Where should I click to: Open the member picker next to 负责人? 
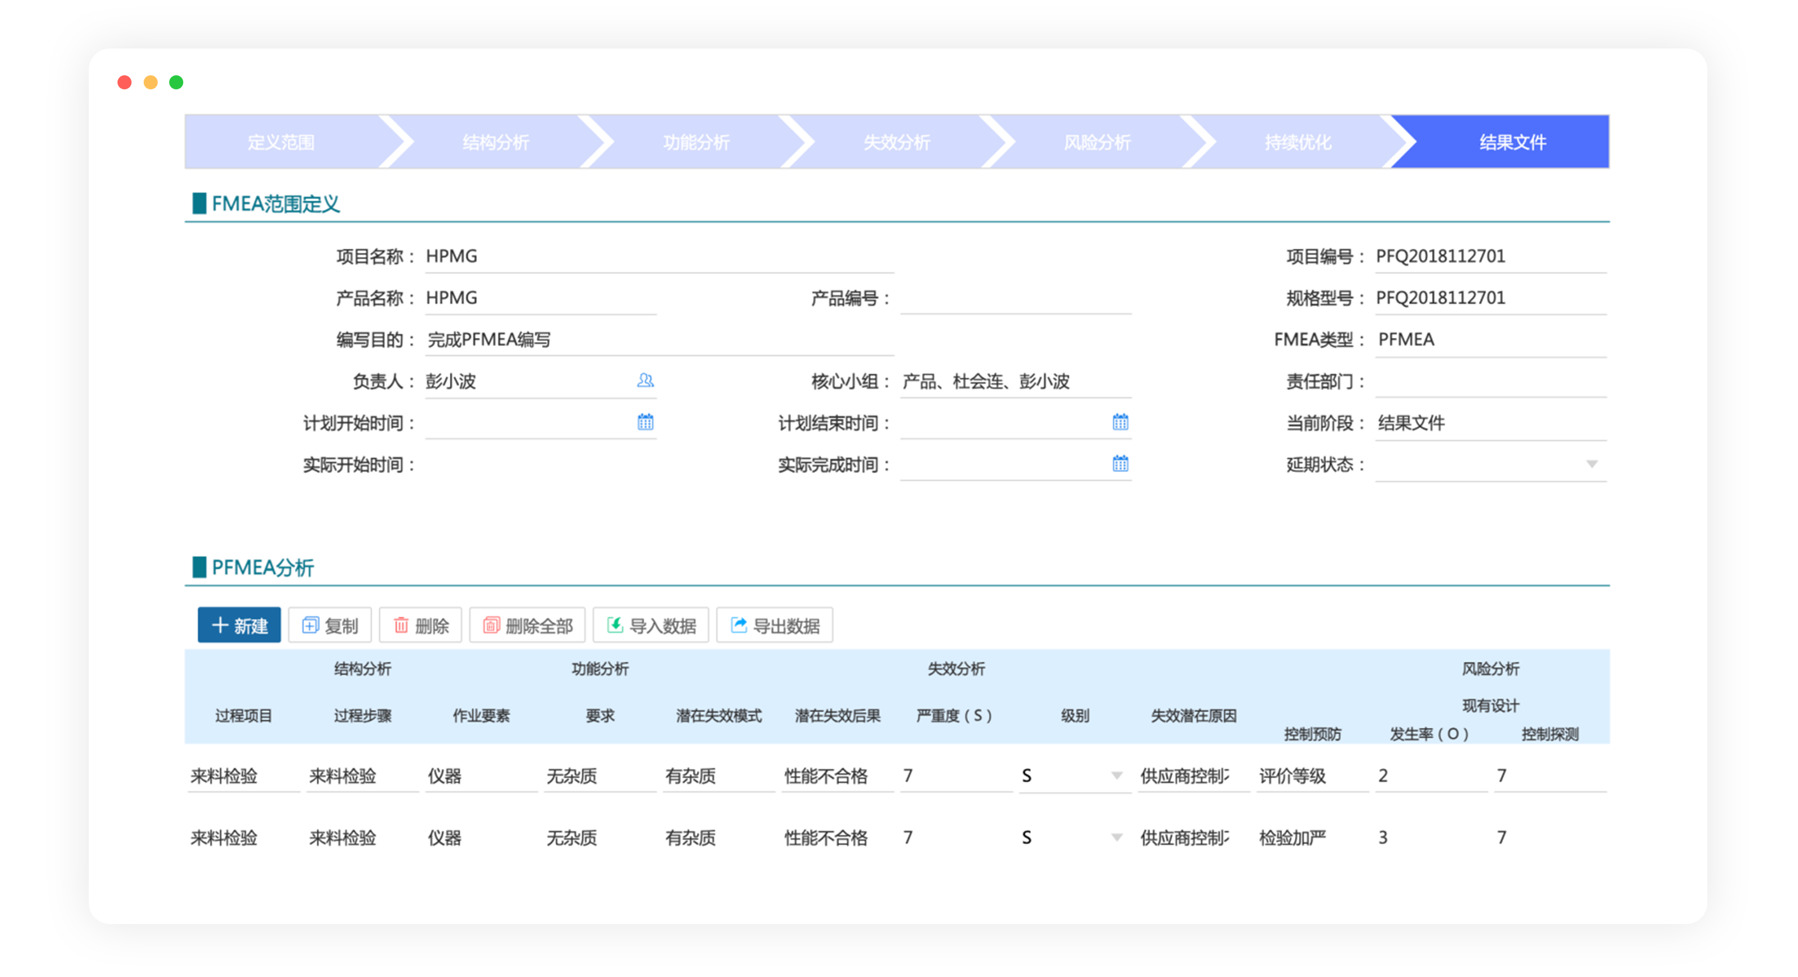(646, 381)
